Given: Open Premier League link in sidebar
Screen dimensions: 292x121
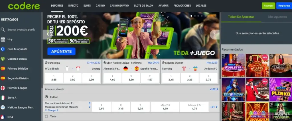Looking at the screenshot, I should pyautogui.click(x=17, y=88).
